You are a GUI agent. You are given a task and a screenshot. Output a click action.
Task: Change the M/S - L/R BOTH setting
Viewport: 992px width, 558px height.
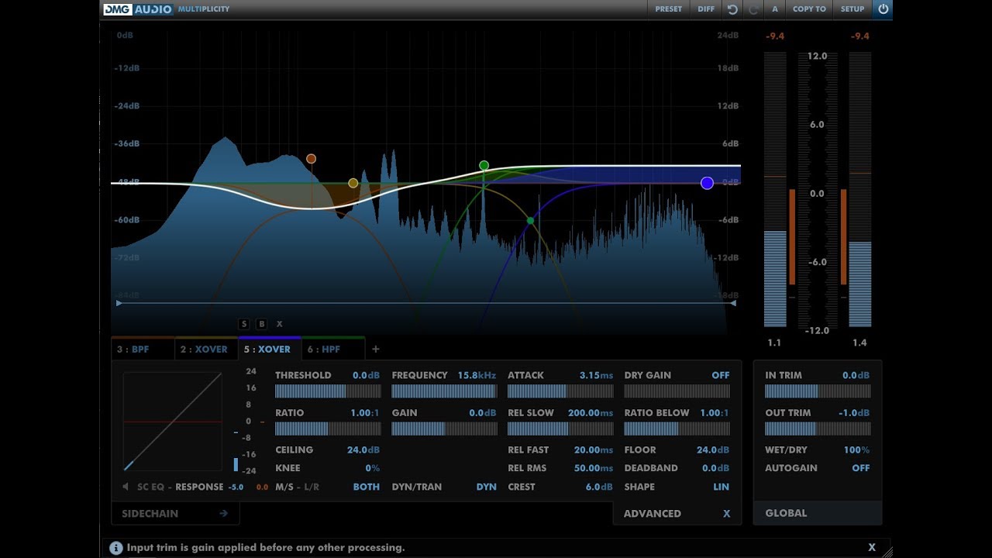point(366,487)
